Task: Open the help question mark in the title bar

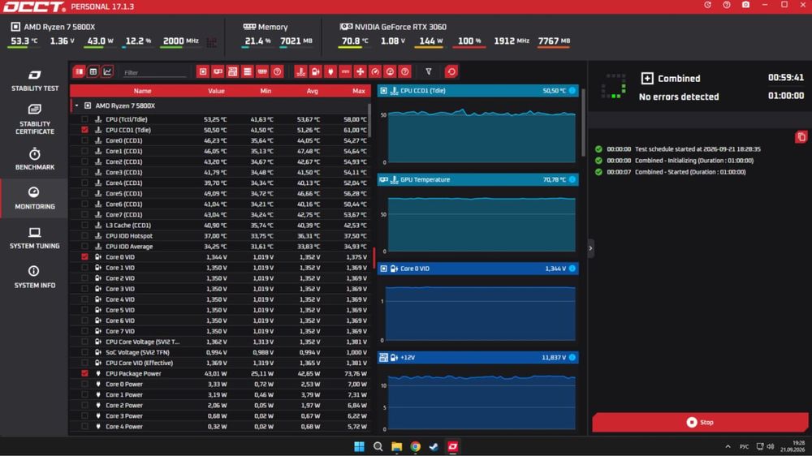Action: point(727,5)
